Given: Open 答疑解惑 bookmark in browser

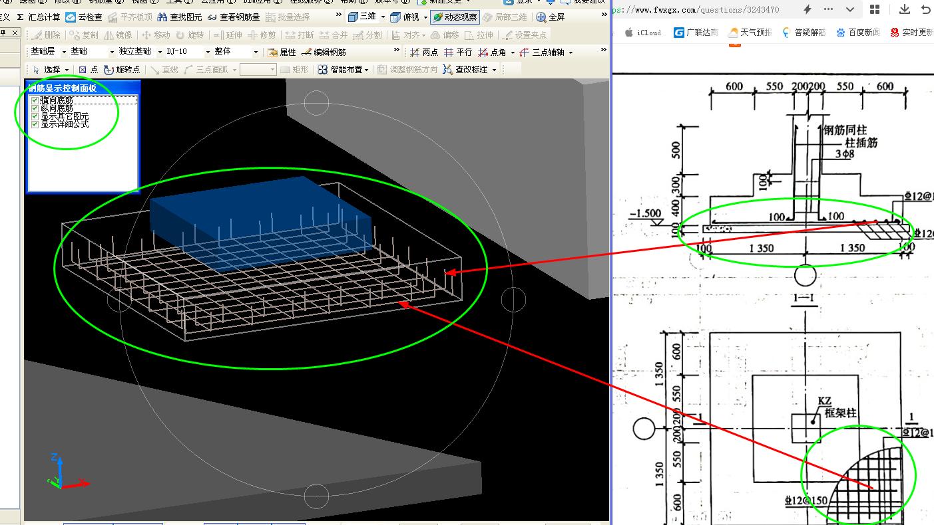Looking at the screenshot, I should coord(804,32).
